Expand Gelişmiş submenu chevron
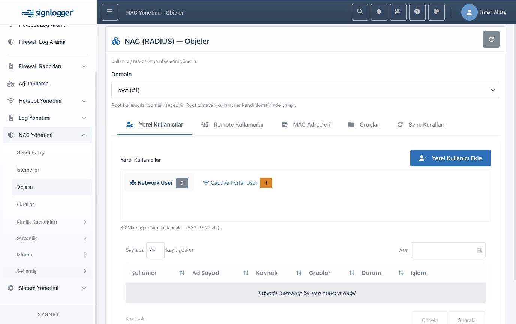This screenshot has height=324, width=516. coord(85,271)
